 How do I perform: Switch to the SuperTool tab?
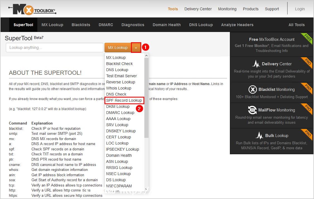[23, 25]
